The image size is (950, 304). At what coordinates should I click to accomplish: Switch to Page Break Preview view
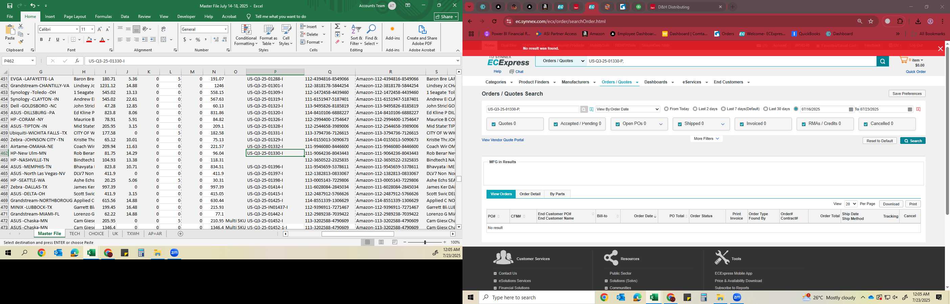click(395, 242)
